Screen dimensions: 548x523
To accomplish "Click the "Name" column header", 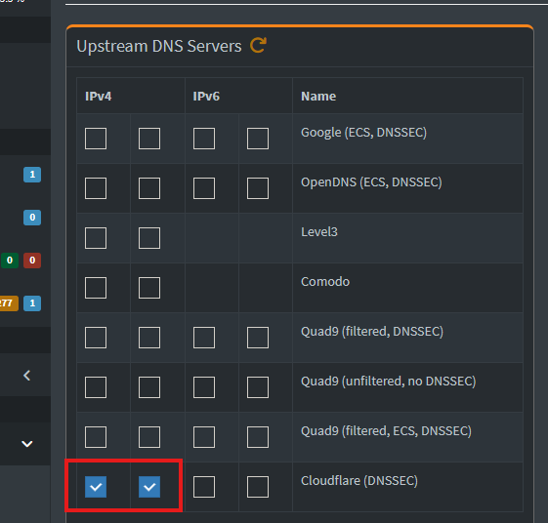I will (318, 96).
